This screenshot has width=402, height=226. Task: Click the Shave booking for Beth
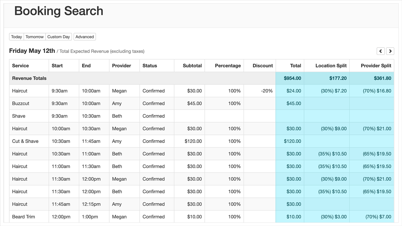point(19,116)
